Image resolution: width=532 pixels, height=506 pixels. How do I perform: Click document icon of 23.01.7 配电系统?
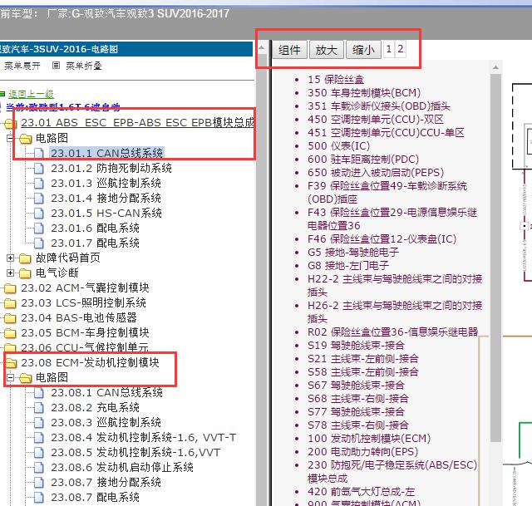[x=39, y=243]
